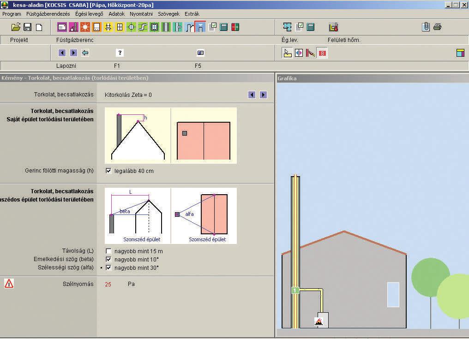469x339 pixels.
Task: Click the orange sun burst toolbar icon
Action: pyautogui.click(x=85, y=27)
